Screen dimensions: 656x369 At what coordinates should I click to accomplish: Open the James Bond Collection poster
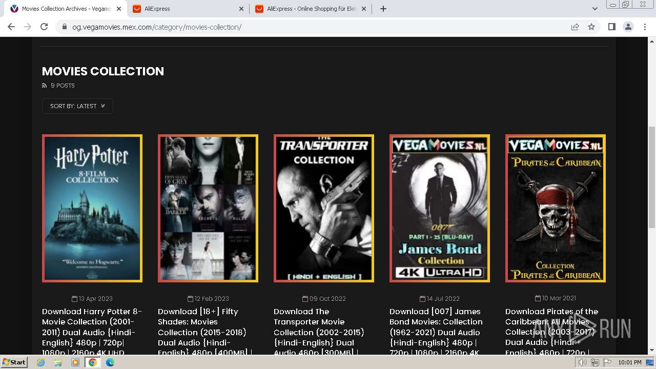pos(440,208)
